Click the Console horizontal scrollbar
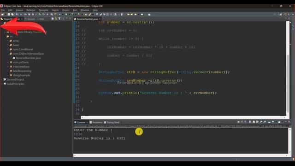 (x=181, y=155)
